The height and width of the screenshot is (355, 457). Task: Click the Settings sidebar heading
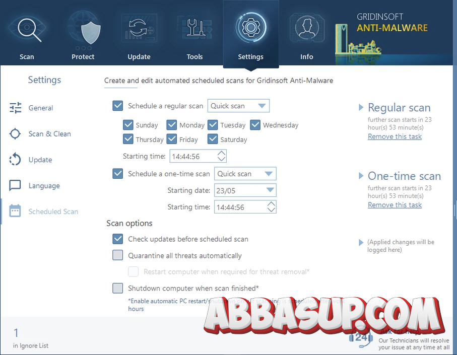click(45, 80)
